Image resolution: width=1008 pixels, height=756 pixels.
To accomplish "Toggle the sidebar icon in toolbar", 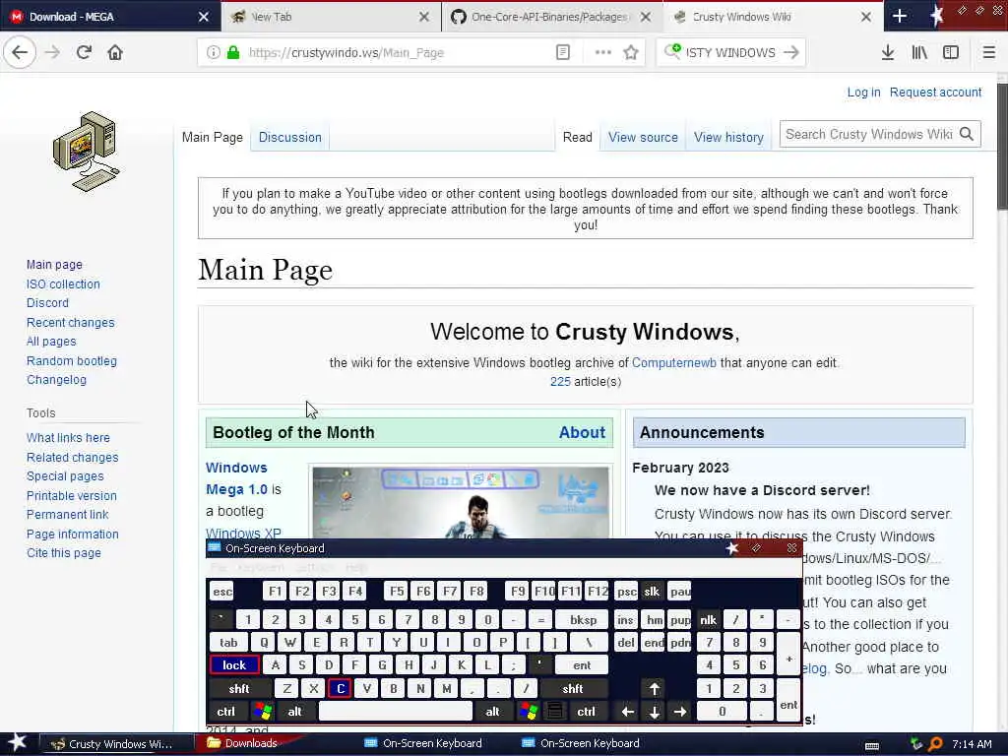I will tap(951, 53).
